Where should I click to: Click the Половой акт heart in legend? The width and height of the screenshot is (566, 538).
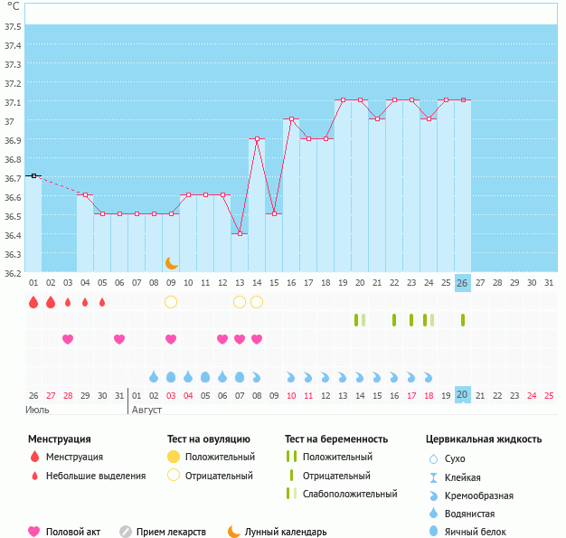pos(35,532)
